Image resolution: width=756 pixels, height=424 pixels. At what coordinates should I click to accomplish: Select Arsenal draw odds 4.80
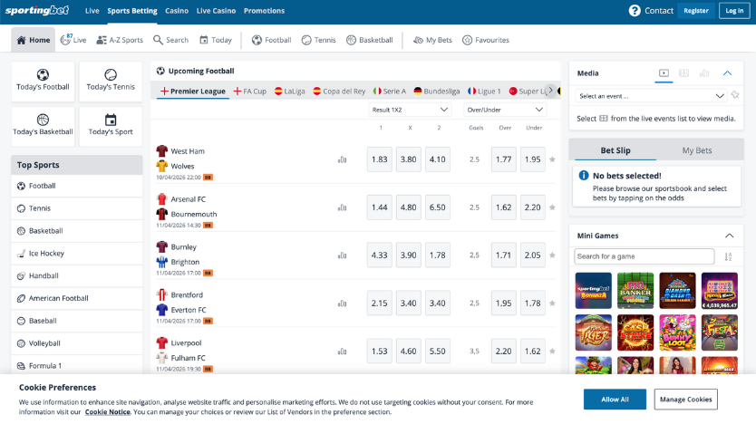tap(409, 207)
